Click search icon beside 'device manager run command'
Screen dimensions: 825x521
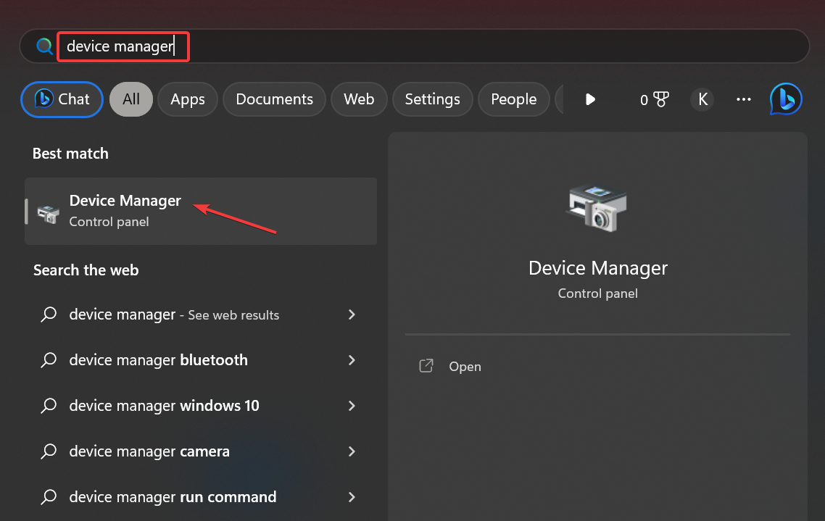click(49, 497)
